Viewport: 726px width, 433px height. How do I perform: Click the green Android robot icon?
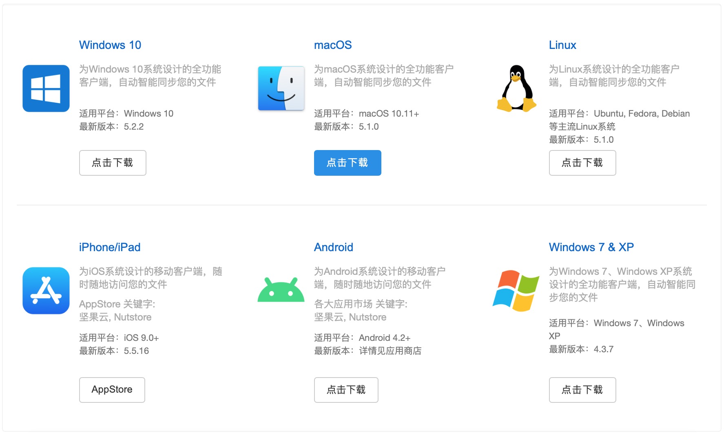pyautogui.click(x=281, y=289)
